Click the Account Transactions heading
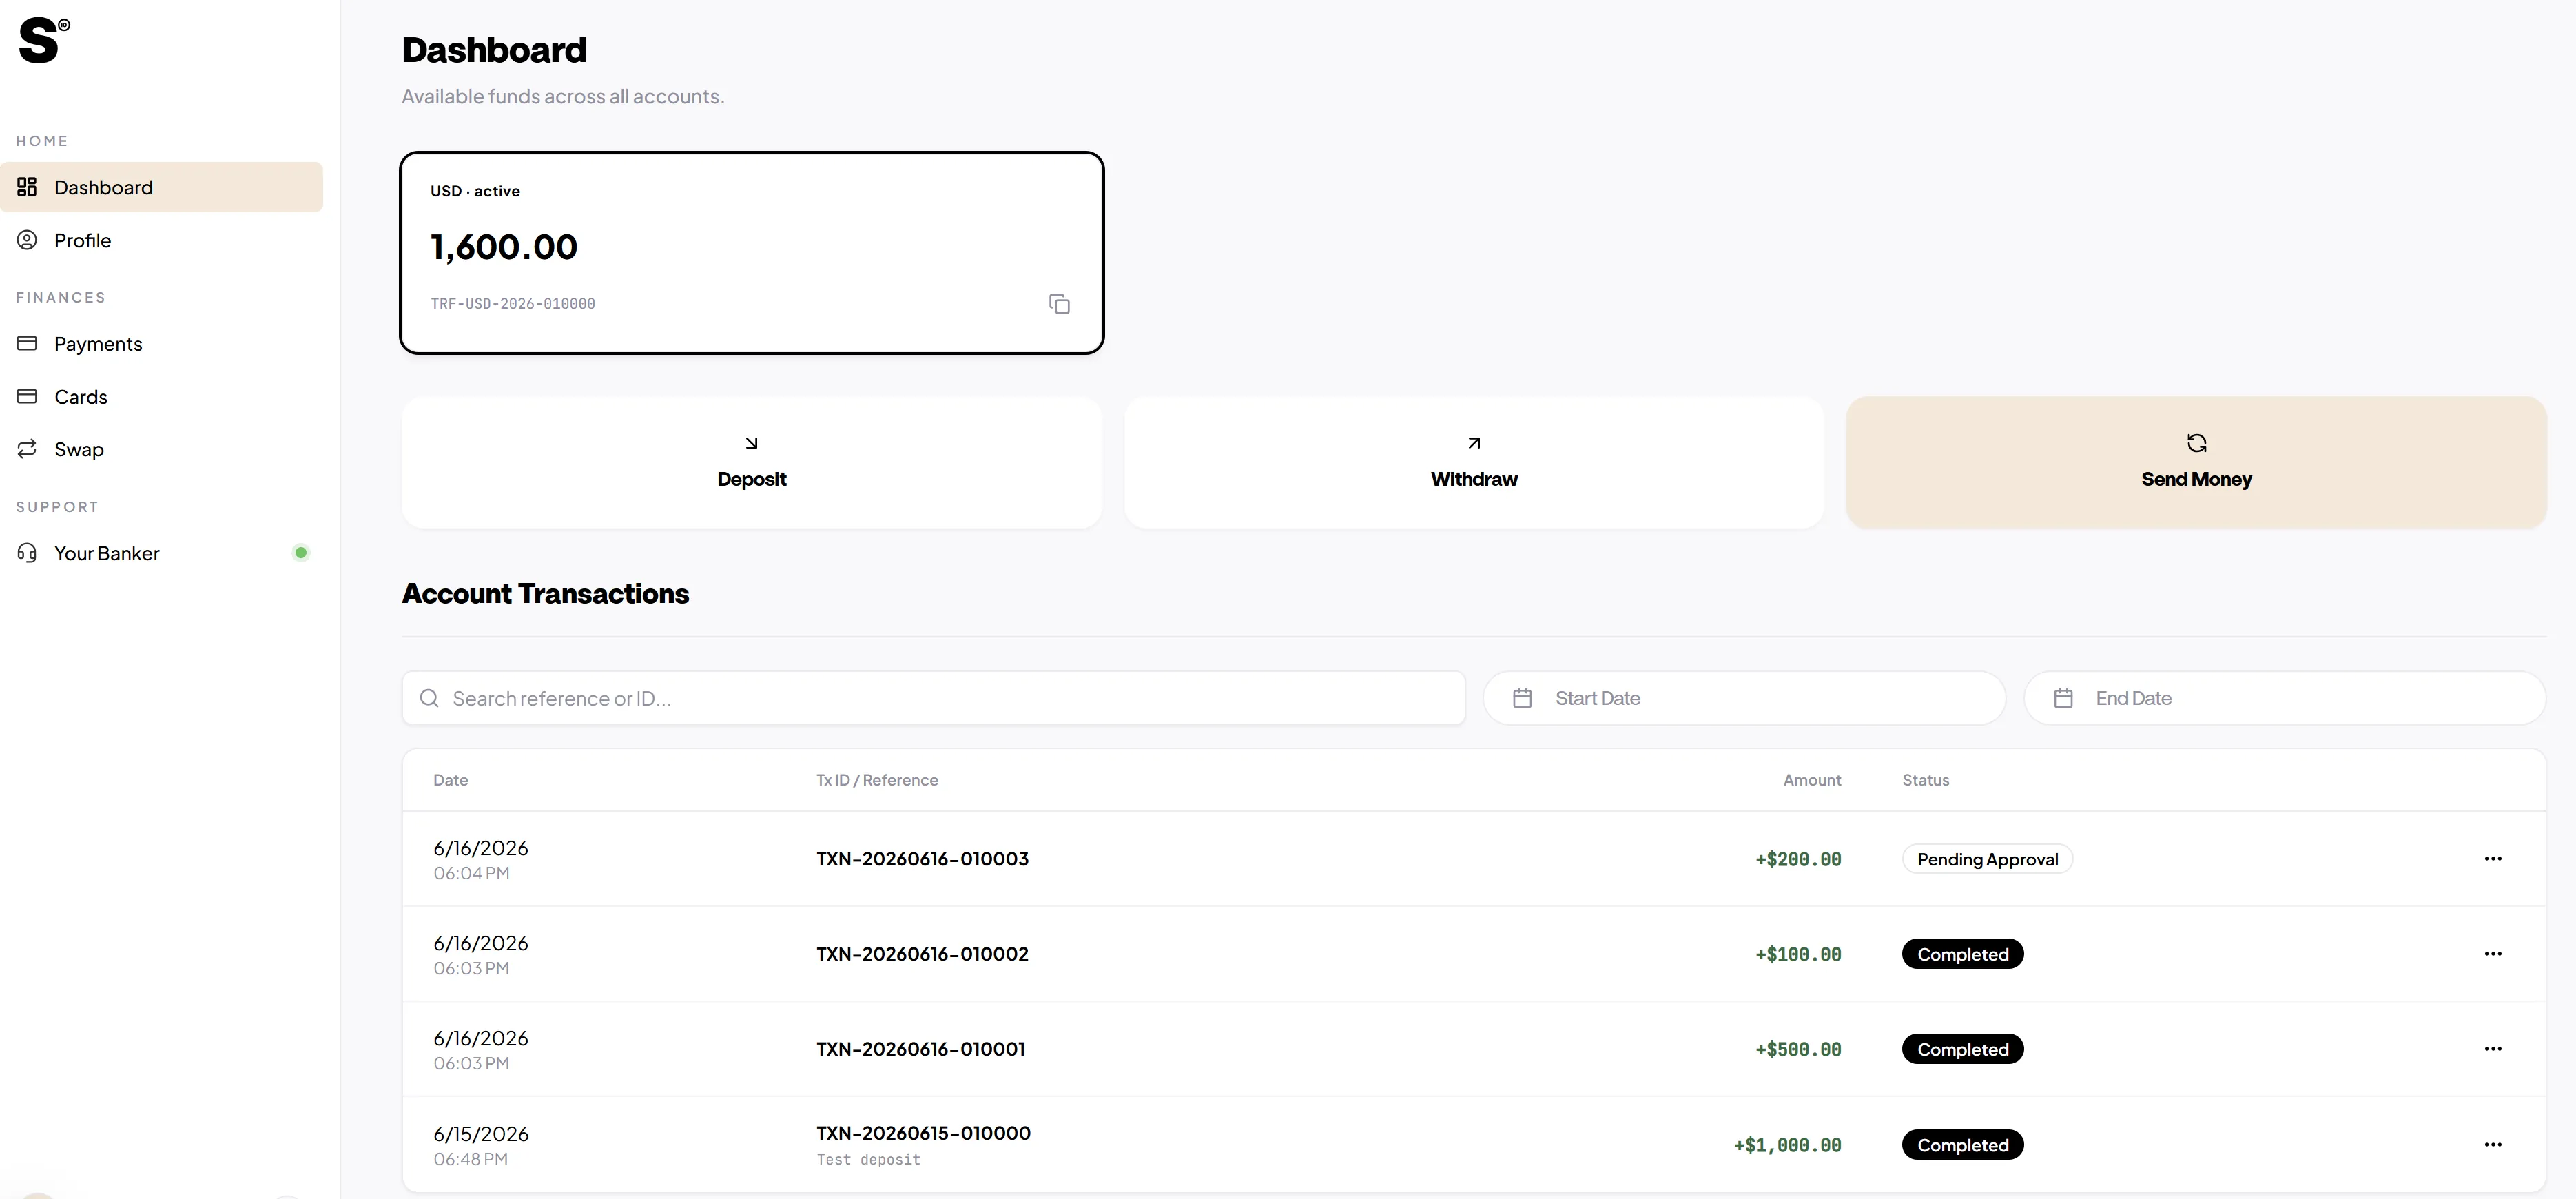 coord(545,594)
